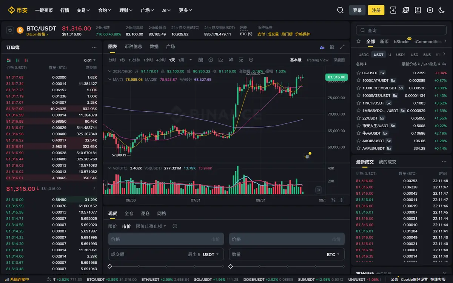The width and height of the screenshot is (453, 283).
Task: Click the 价格保护 price protection tag
Action: 303,34
